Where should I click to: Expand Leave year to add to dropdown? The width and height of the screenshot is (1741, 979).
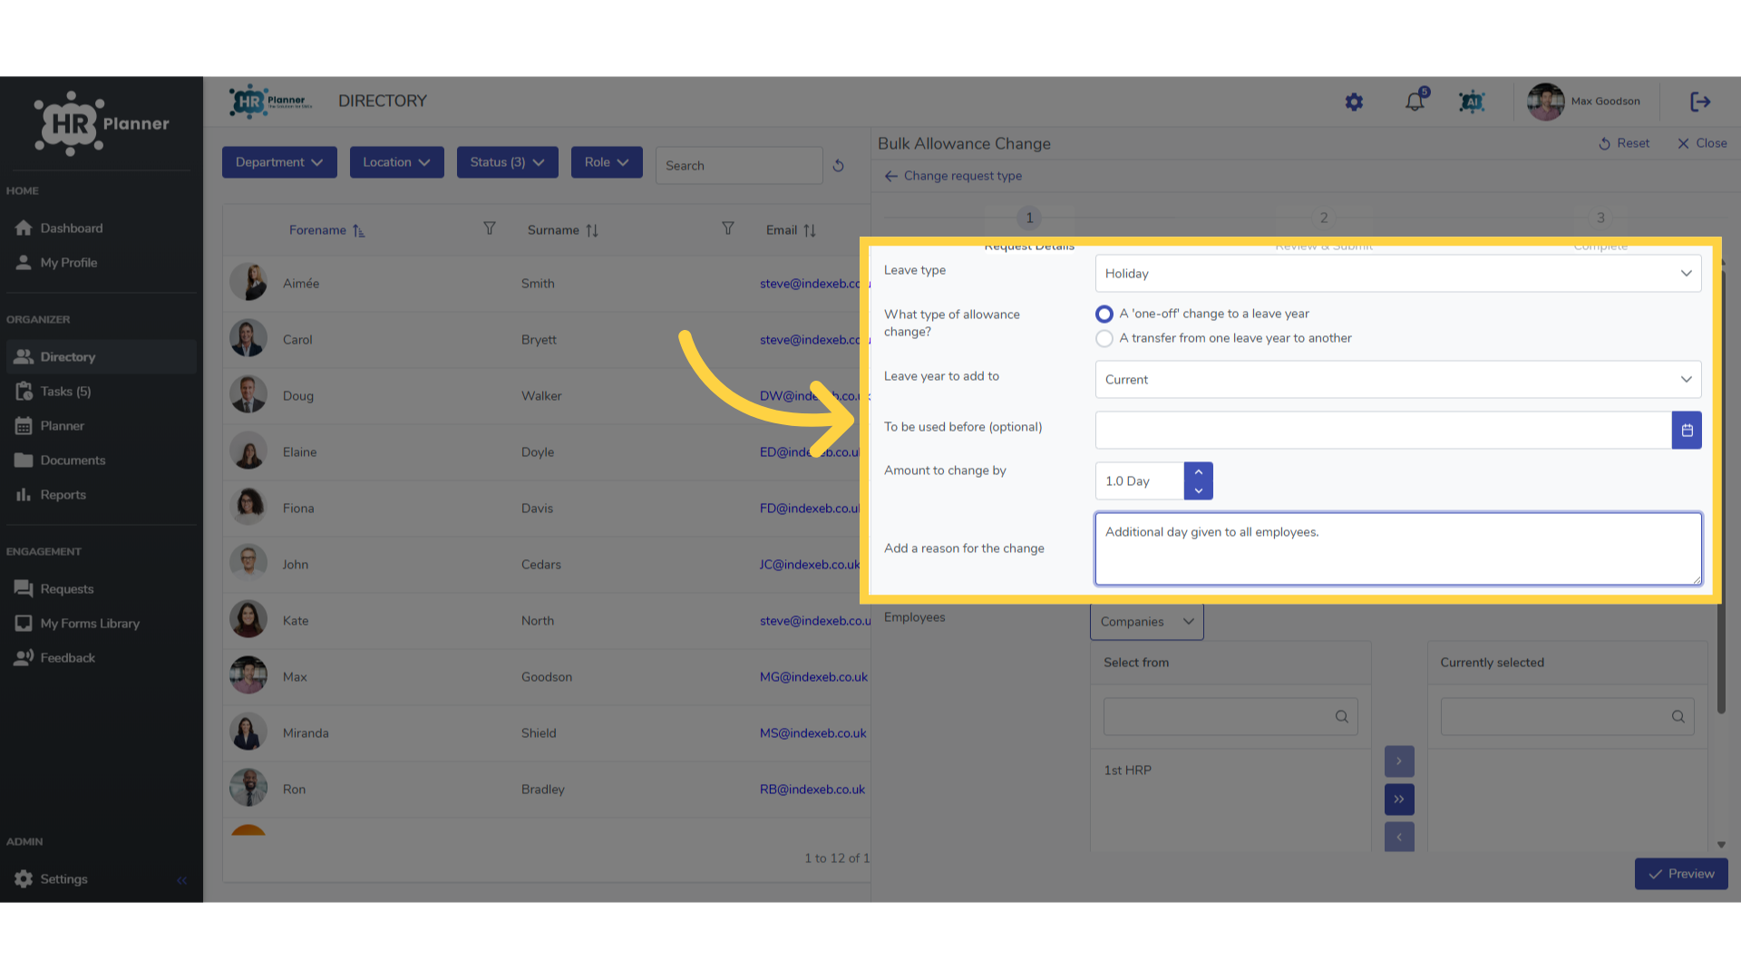(x=1397, y=379)
